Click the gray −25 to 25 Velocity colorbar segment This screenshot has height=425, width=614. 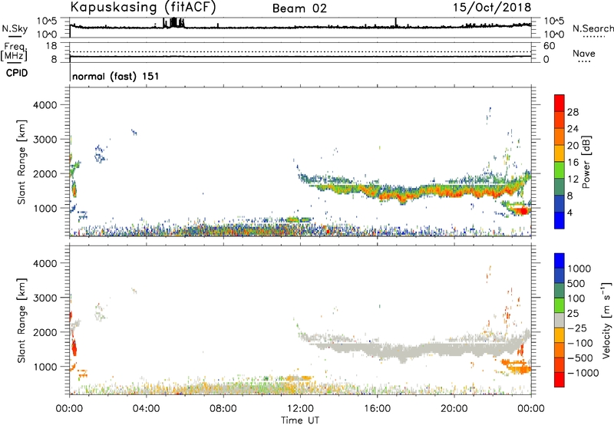[x=560, y=320]
